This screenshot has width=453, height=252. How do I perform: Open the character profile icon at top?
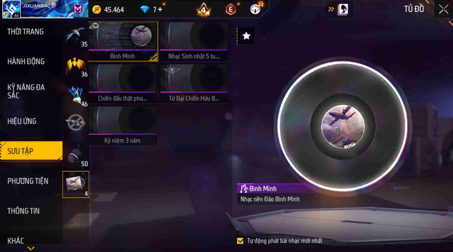[x=343, y=9]
